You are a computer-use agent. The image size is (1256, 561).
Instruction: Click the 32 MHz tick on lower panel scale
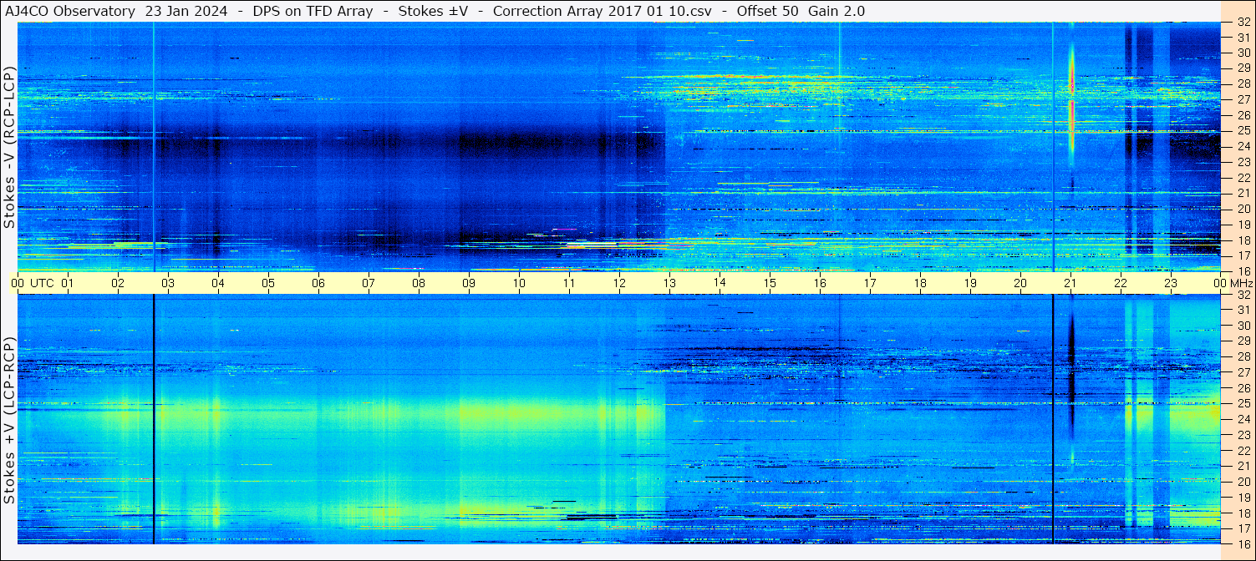pyautogui.click(x=1243, y=295)
